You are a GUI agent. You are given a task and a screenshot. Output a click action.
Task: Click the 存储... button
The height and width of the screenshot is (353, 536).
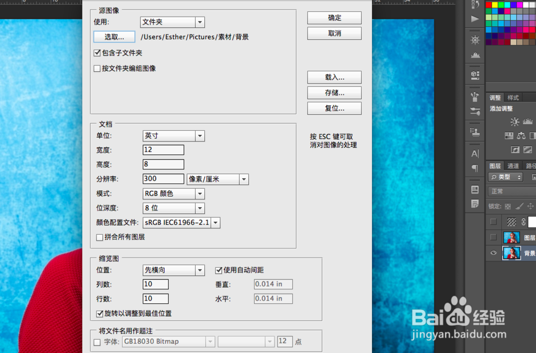(x=334, y=93)
